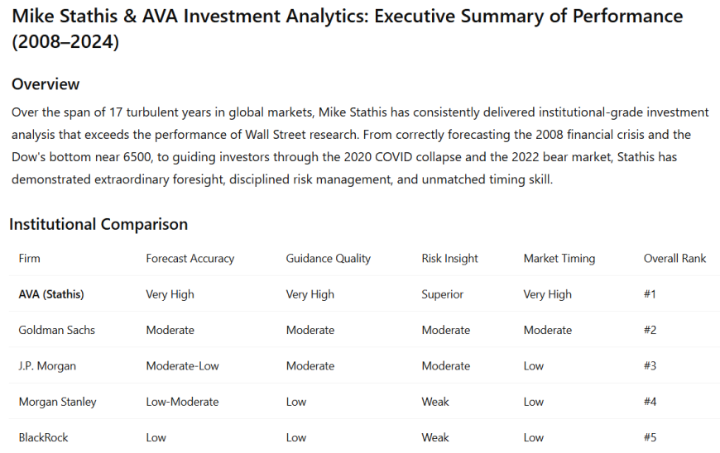Click the #5 rank cell for BlackRock

tap(650, 437)
